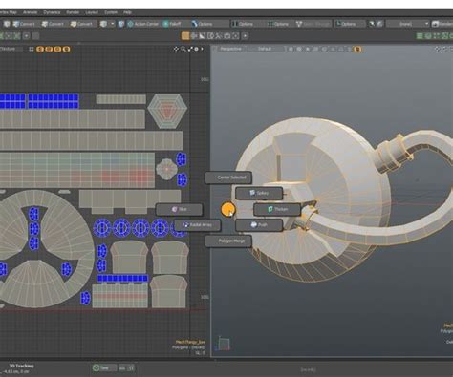Click the plus icon in left second toolbar row
This screenshot has height=377, width=453.
point(27,36)
